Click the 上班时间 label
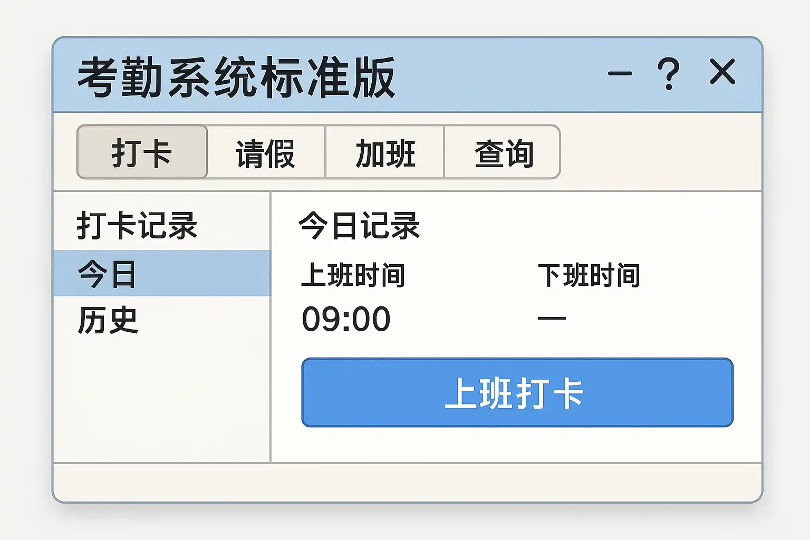 coord(353,275)
